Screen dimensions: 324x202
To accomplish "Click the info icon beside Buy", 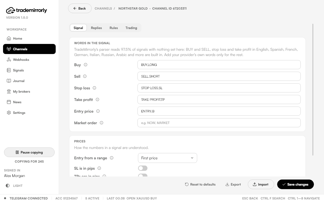I will point(86,65).
